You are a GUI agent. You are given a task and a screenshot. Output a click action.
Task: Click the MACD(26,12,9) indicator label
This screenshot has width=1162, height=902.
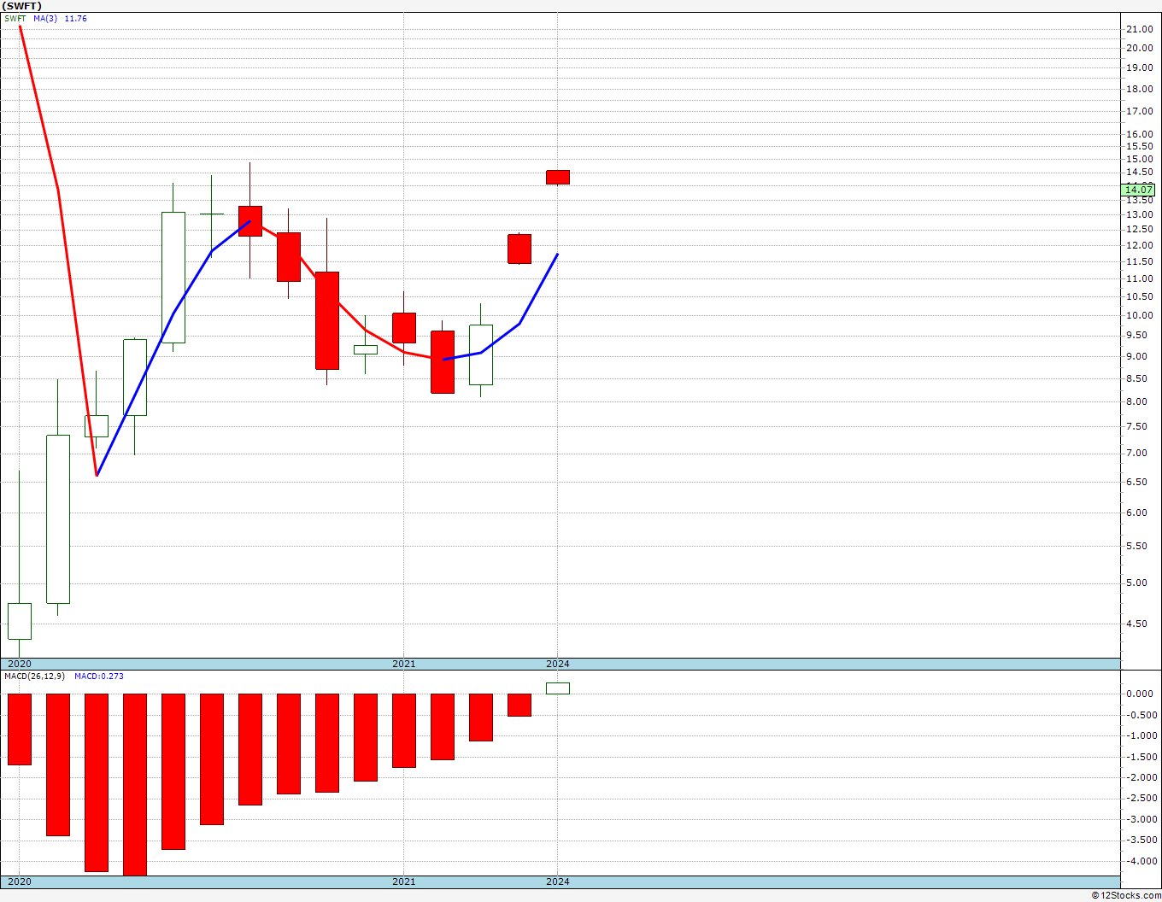[35, 676]
